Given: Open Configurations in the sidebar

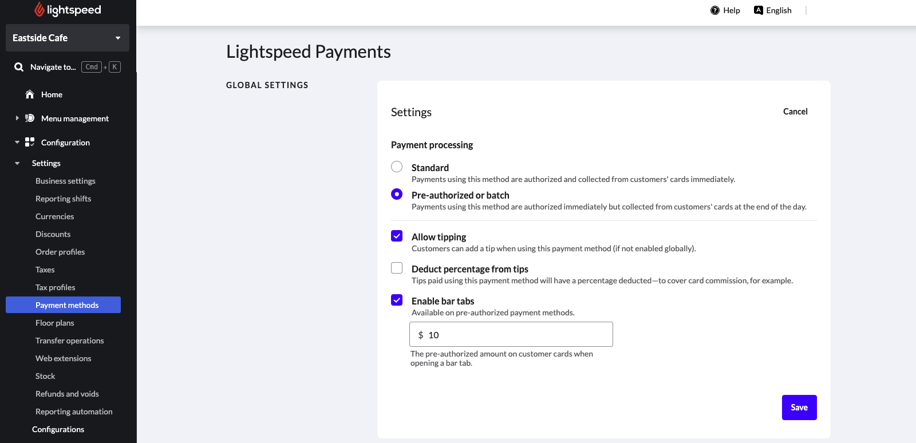Looking at the screenshot, I should (58, 429).
